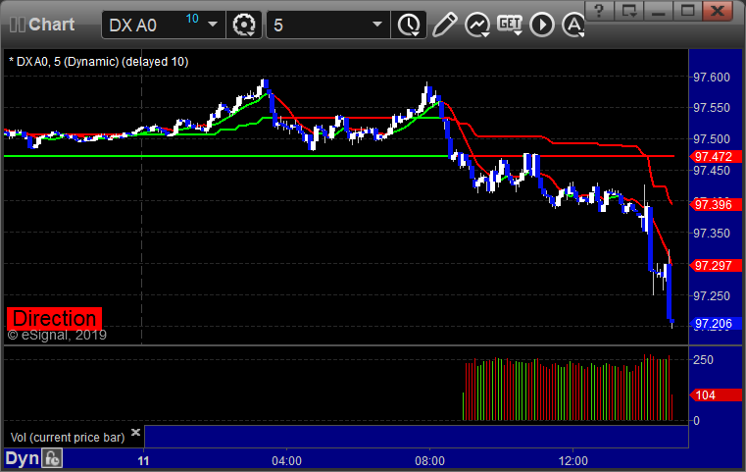Click the date label 11 on time axis
Image resolution: width=746 pixels, height=472 pixels.
tap(143, 460)
